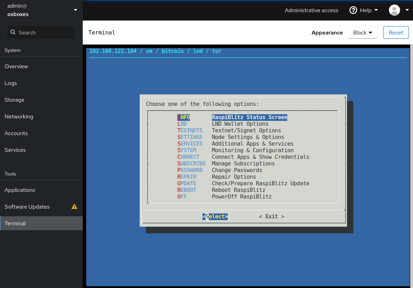The image size is (413, 288).
Task: Open Logs in the sidebar
Action: coord(41,83)
